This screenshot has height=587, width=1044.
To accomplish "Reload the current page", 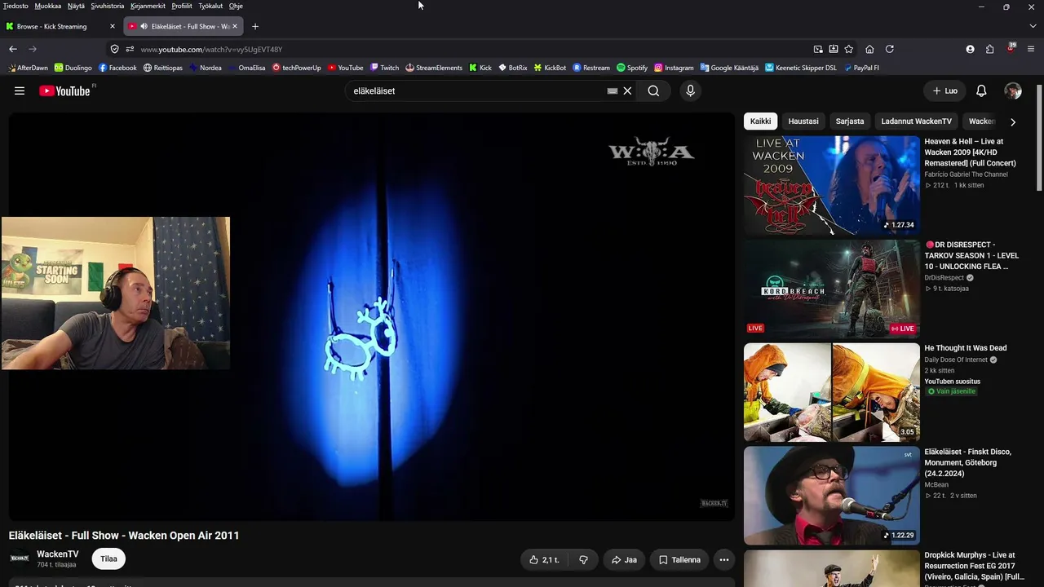I will (889, 49).
